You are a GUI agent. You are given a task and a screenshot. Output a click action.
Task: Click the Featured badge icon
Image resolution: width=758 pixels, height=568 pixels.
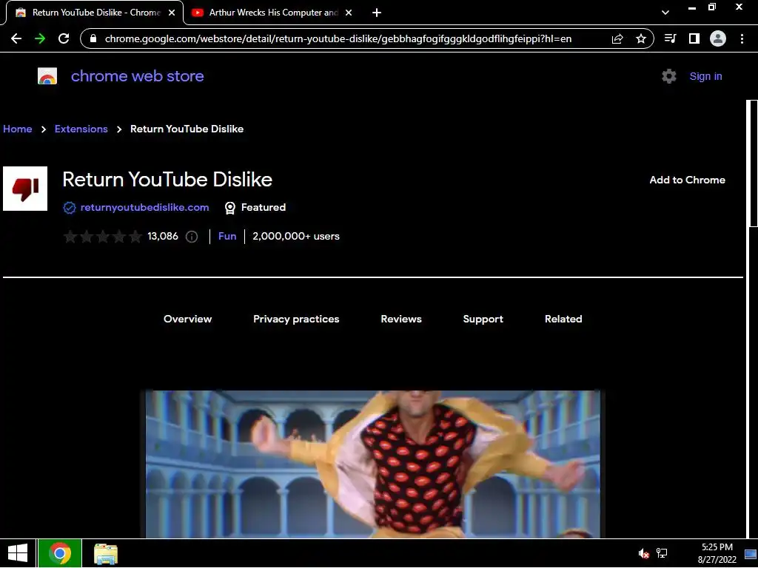point(230,208)
